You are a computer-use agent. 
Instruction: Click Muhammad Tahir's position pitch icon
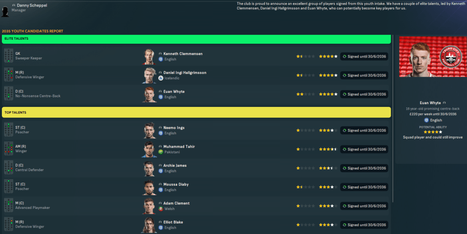click(8, 149)
